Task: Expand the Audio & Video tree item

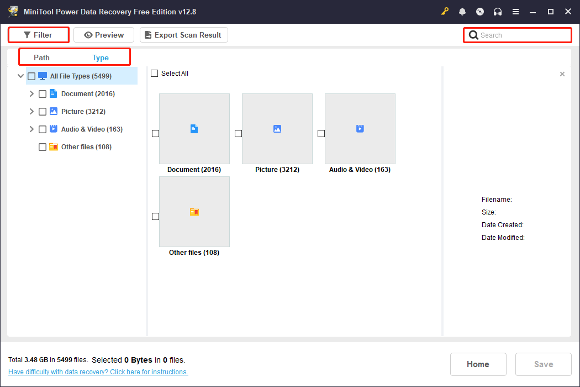Action: pyautogui.click(x=31, y=129)
